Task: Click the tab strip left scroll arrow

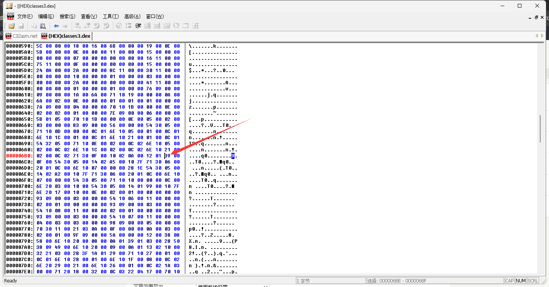Action: click(537, 36)
